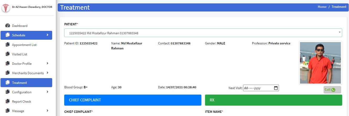The height and width of the screenshot is (116, 349).
Task: Click the patient photo thumbnail
Action: [x=320, y=63]
